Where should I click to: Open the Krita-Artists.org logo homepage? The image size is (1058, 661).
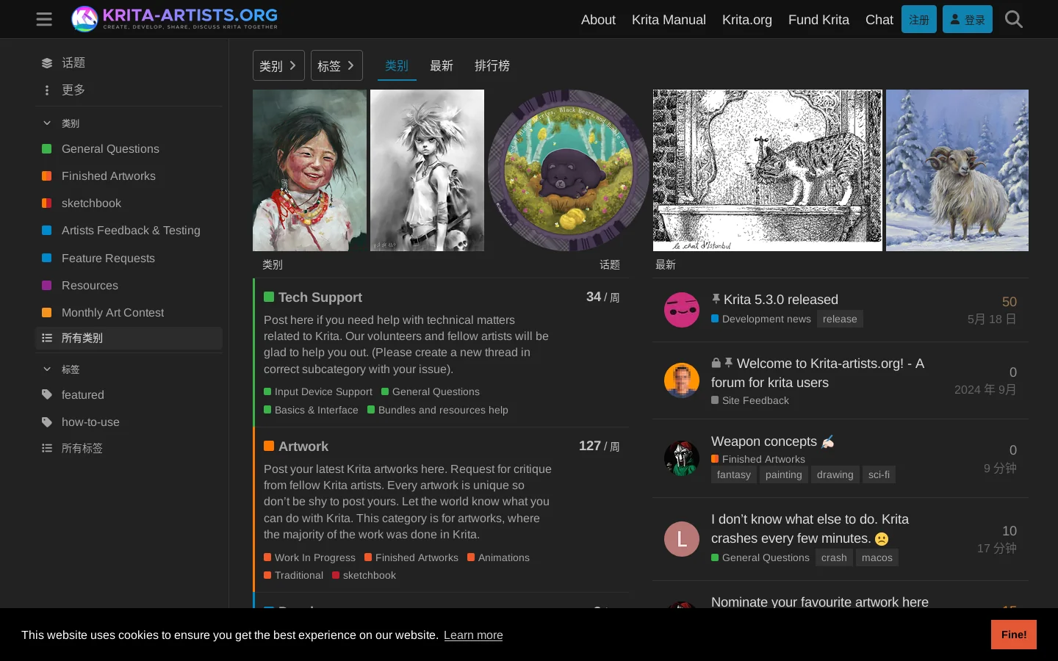click(x=175, y=19)
